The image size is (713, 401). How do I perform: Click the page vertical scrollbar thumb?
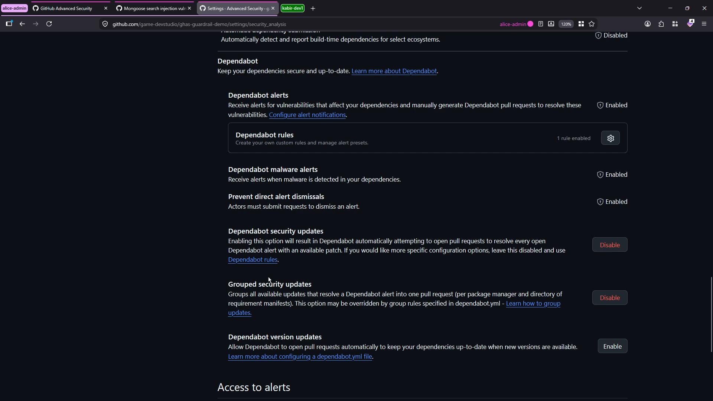tap(711, 314)
